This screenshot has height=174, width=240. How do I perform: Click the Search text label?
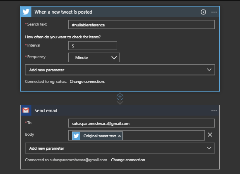pyautogui.click(x=37, y=24)
